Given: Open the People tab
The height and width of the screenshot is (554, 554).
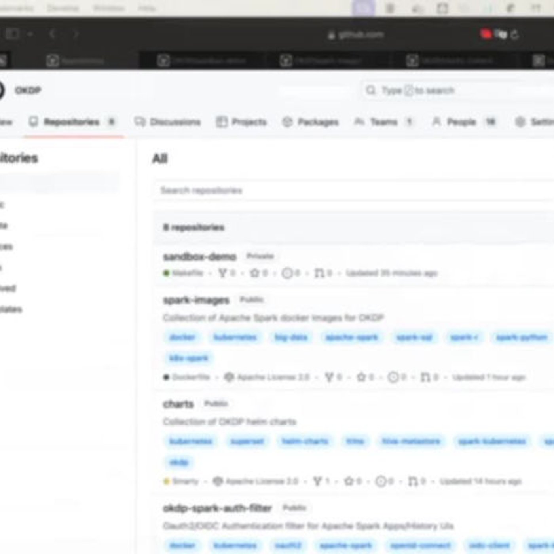Looking at the screenshot, I should [464, 122].
